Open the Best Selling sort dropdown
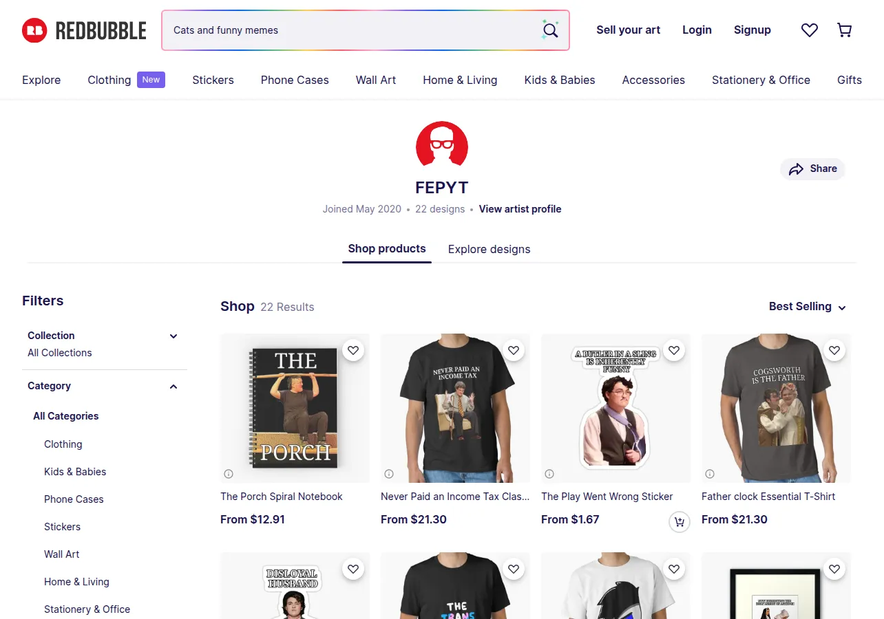 [x=808, y=307]
